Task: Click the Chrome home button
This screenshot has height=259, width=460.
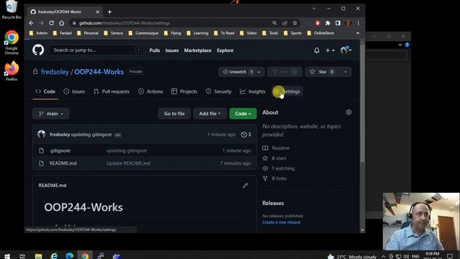Action: [x=62, y=23]
